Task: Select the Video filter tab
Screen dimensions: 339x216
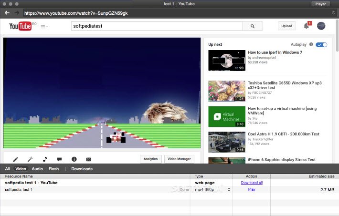Action: tap(21, 169)
